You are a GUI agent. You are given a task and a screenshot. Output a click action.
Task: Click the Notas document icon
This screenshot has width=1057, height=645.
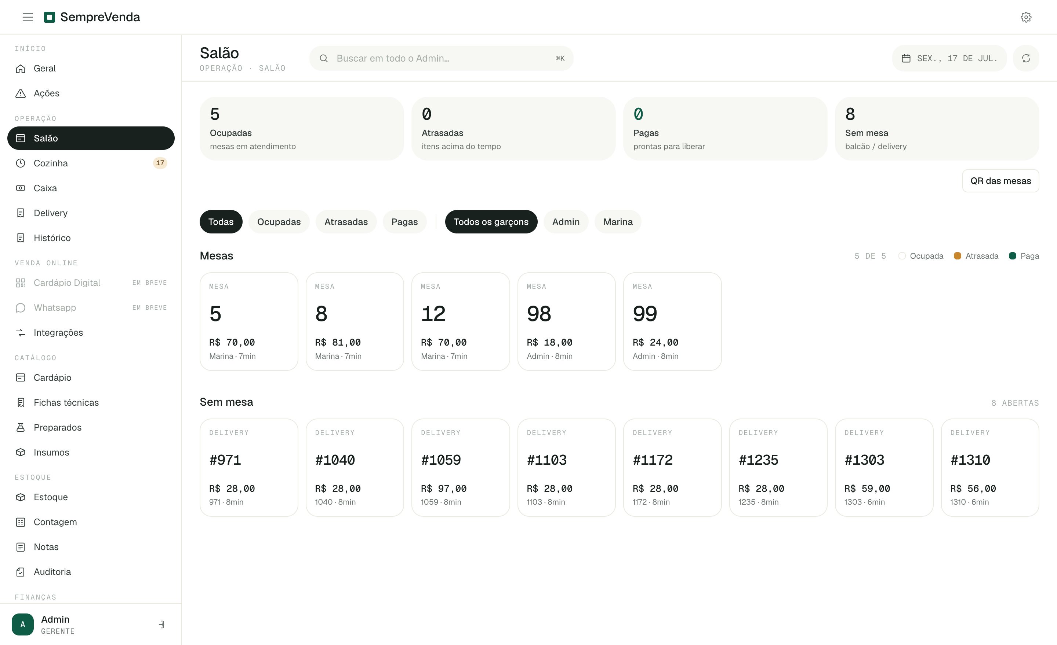point(21,546)
